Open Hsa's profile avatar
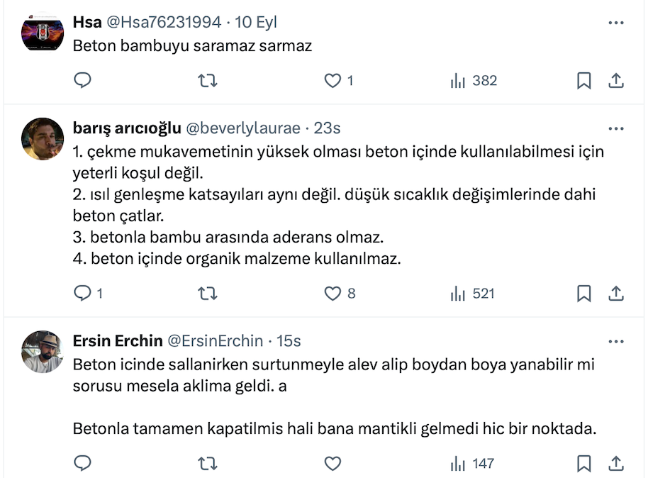This screenshot has width=648, height=478. point(43,33)
